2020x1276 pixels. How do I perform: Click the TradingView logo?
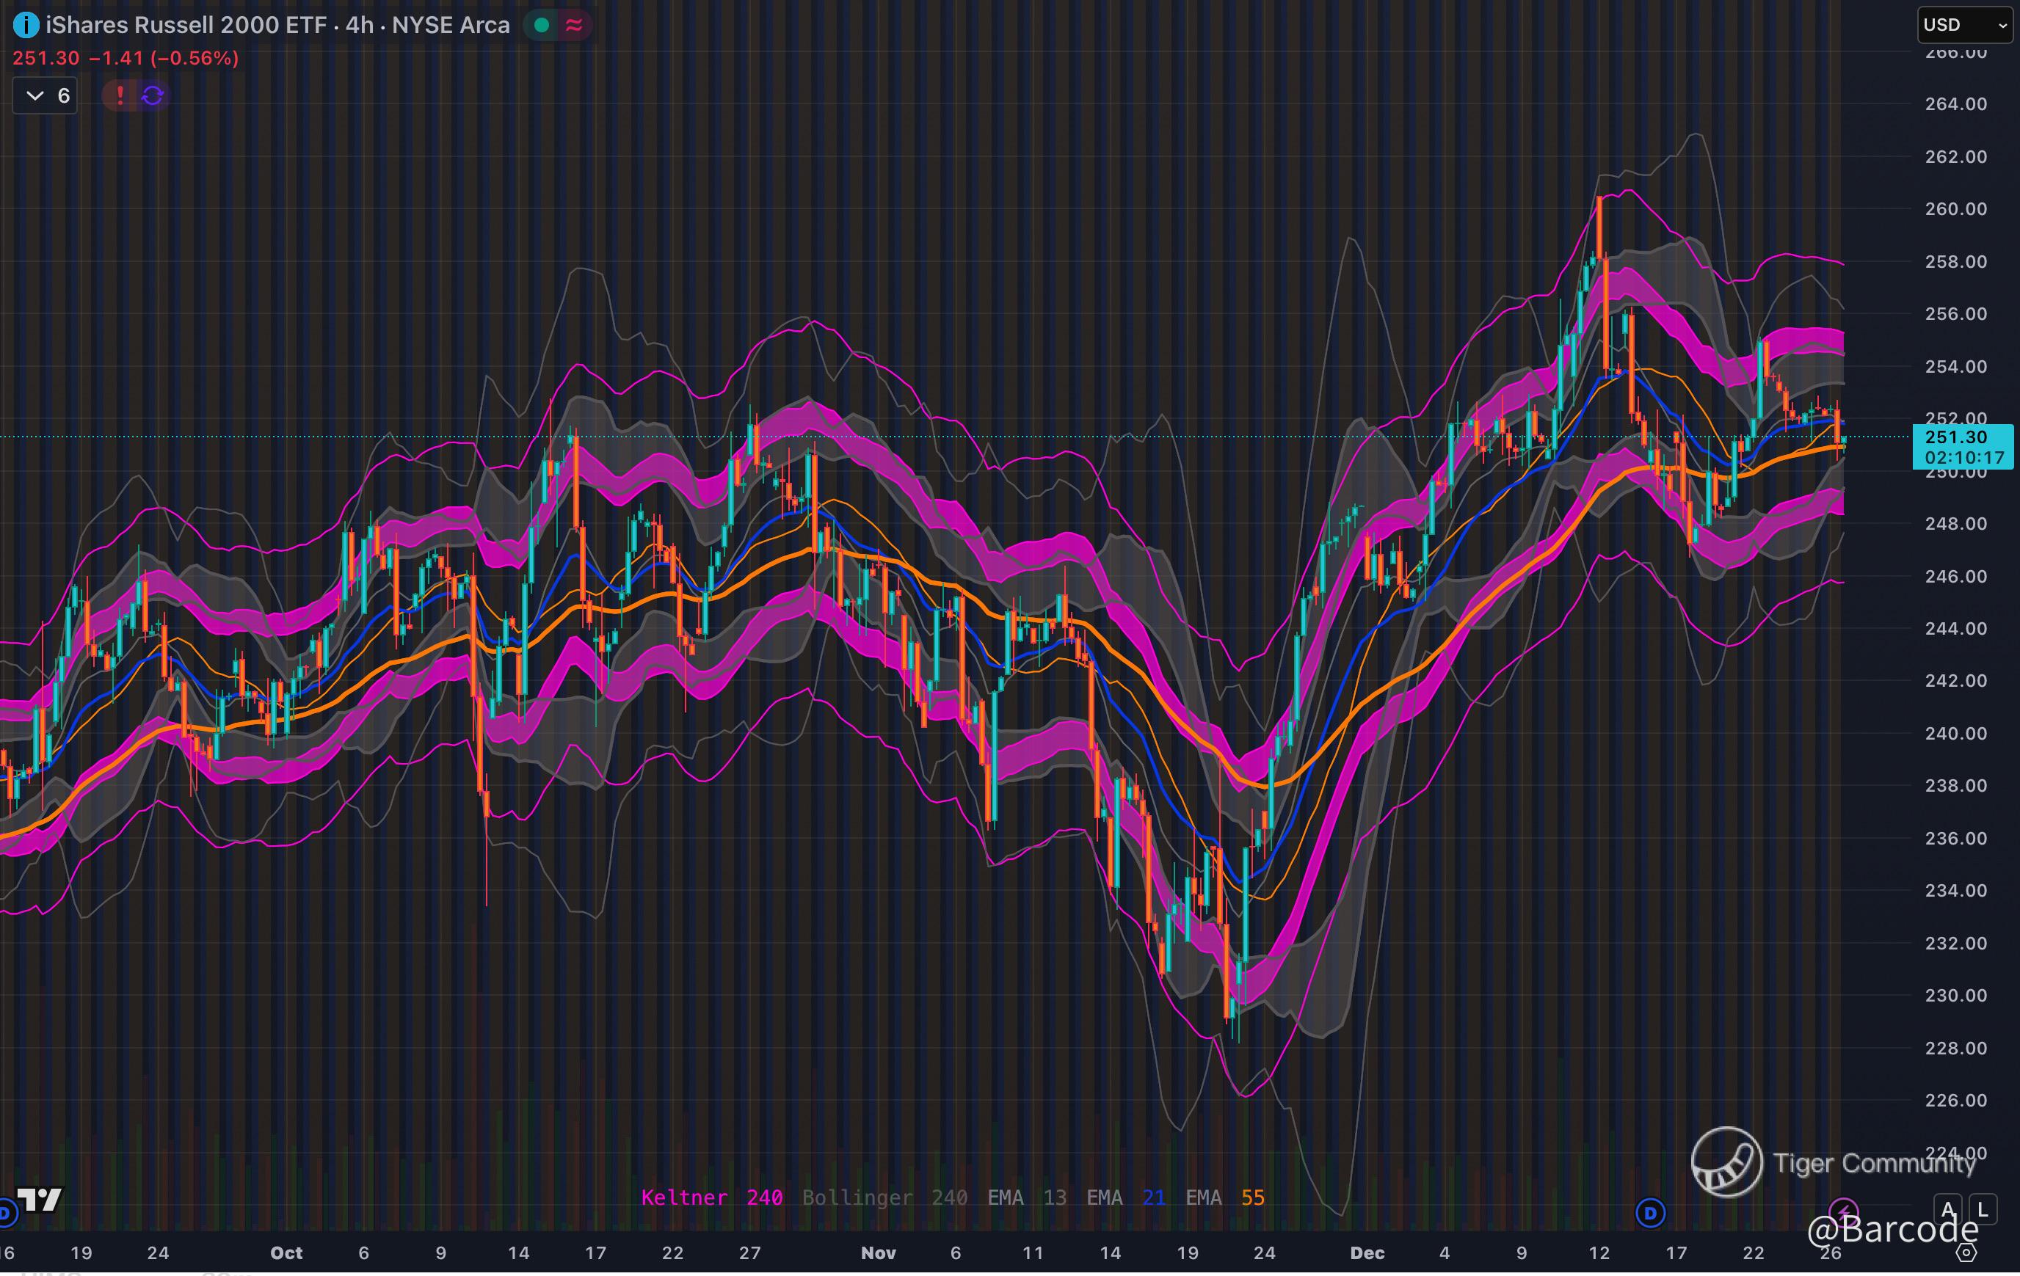pyautogui.click(x=40, y=1200)
